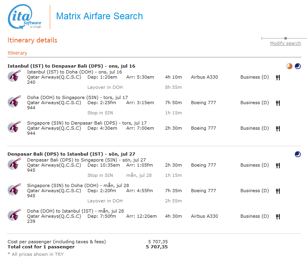Click the meal icon for the Doha to Istanbul flight

click(x=278, y=217)
